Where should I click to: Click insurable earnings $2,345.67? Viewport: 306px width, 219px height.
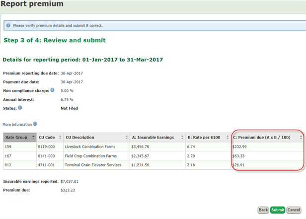point(140,156)
